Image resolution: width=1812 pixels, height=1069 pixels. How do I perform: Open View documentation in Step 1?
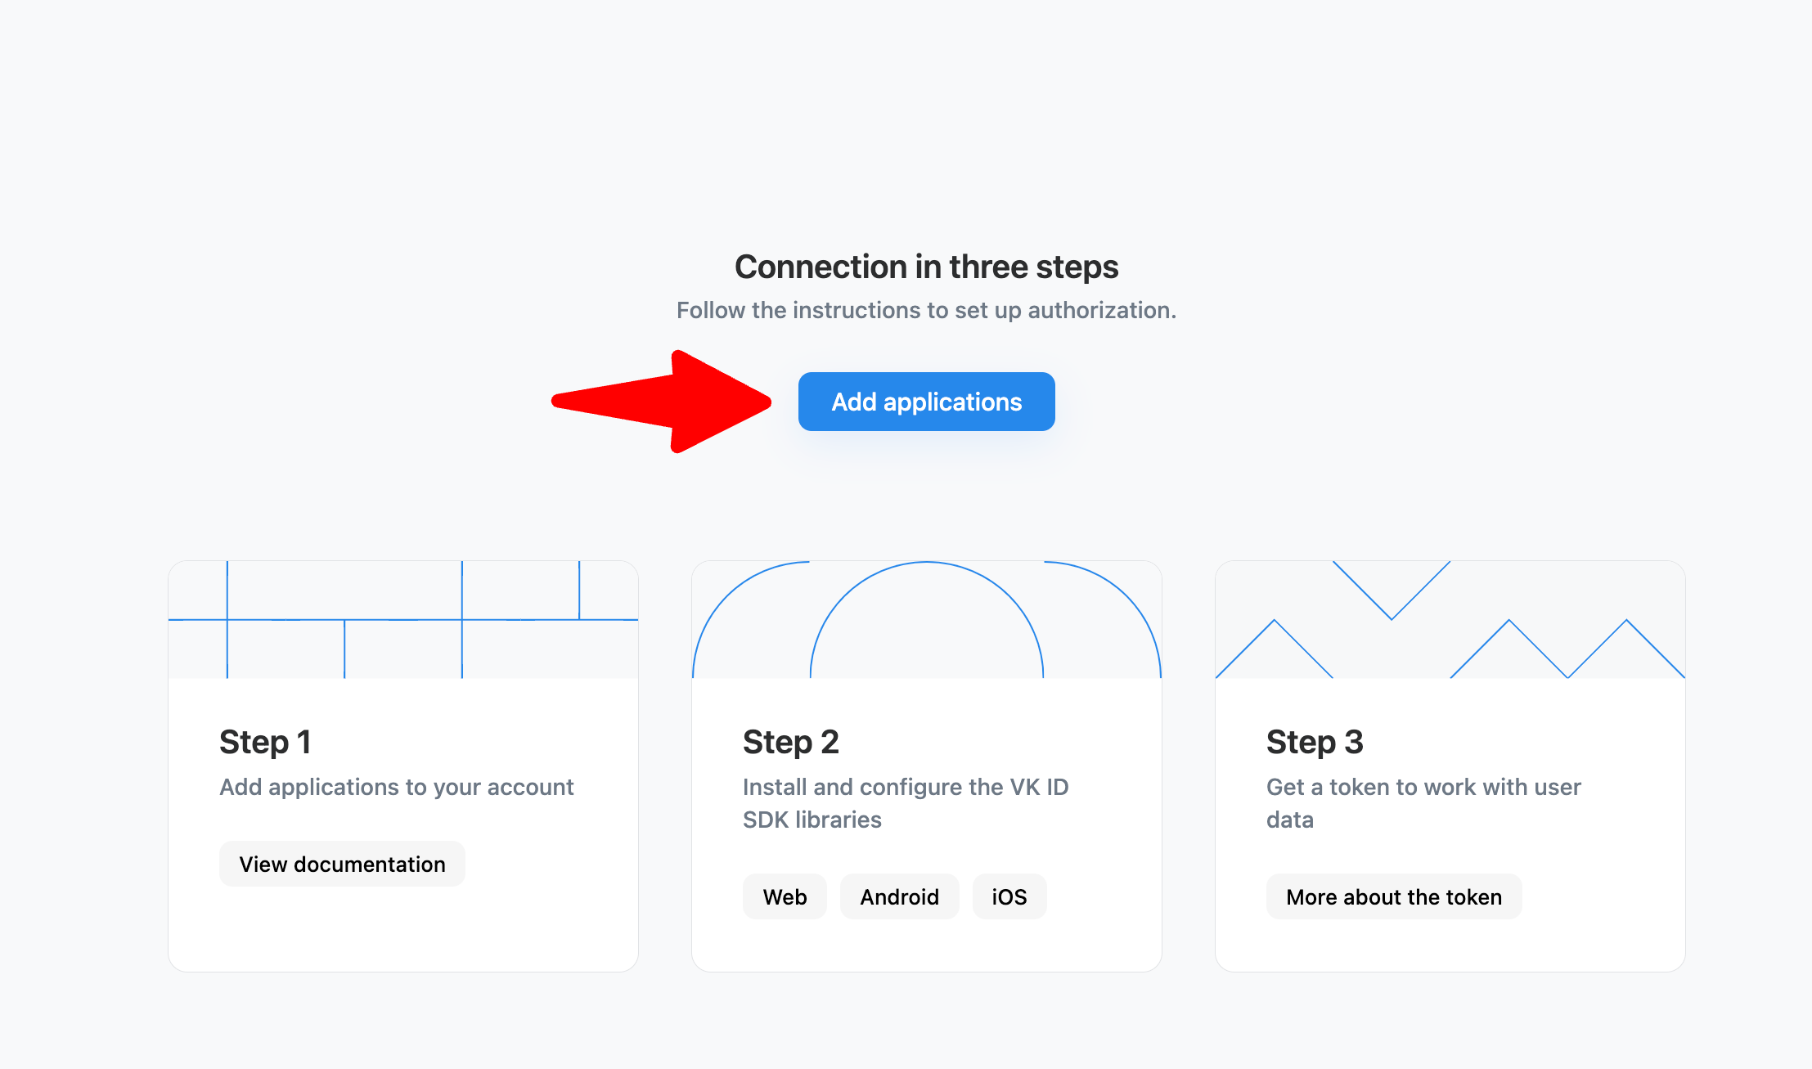[342, 864]
